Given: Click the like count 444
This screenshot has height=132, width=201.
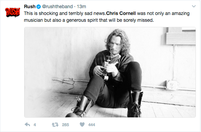Looking at the screenshot, I should (x=92, y=125).
